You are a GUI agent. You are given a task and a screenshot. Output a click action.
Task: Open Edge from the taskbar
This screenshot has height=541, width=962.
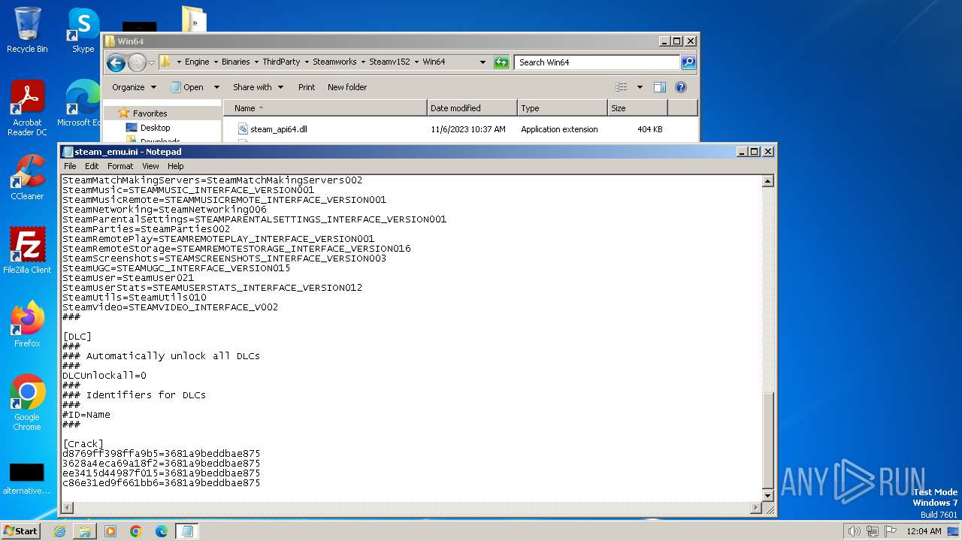[x=162, y=531]
